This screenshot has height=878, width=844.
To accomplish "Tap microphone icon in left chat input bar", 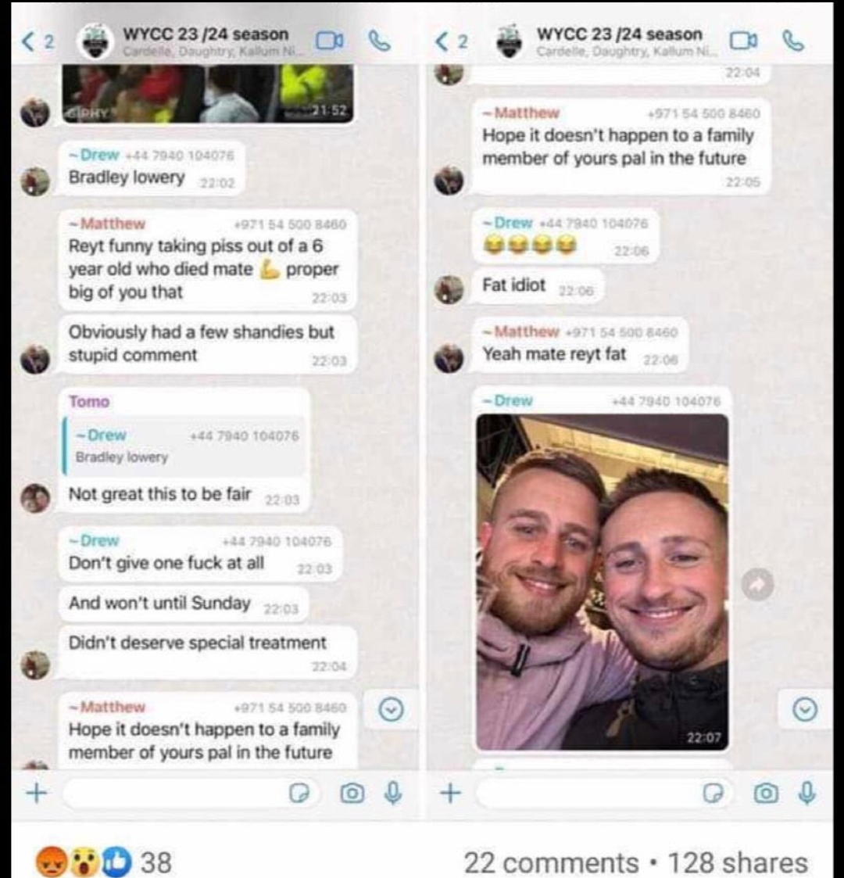I will pyautogui.click(x=393, y=793).
